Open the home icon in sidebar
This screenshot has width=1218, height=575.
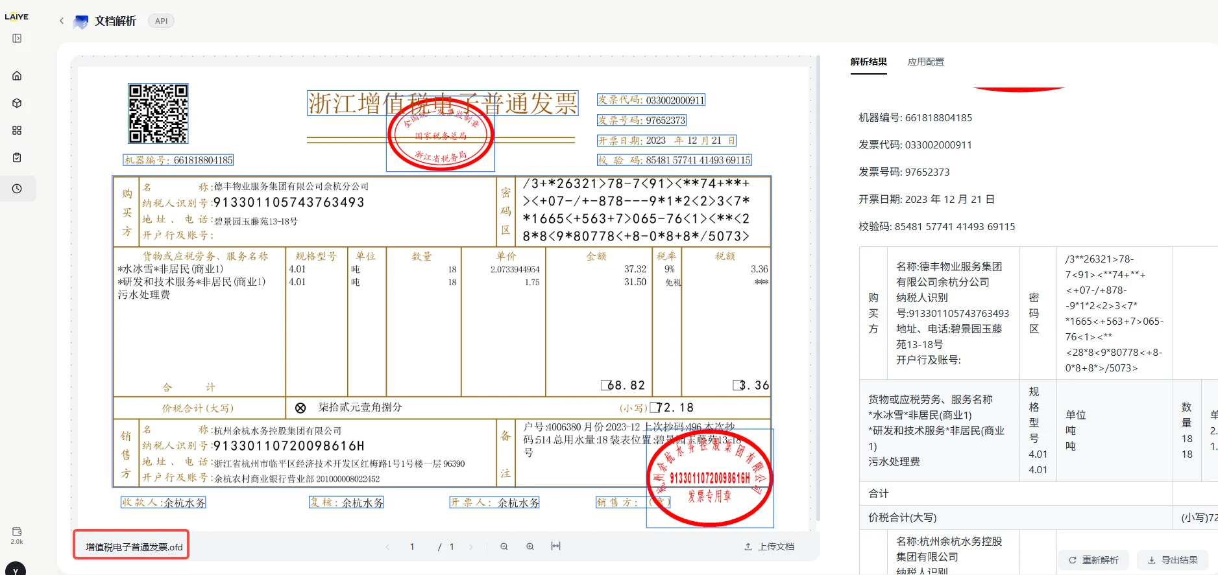tap(17, 76)
